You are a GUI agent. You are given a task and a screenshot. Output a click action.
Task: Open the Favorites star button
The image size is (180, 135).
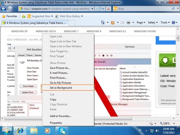(10, 16)
